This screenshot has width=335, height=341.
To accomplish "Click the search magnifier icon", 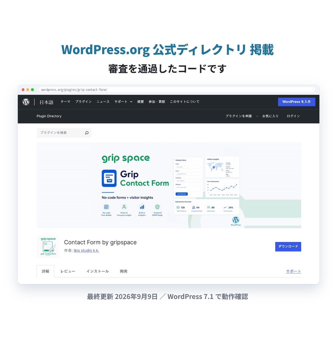I will click(87, 133).
